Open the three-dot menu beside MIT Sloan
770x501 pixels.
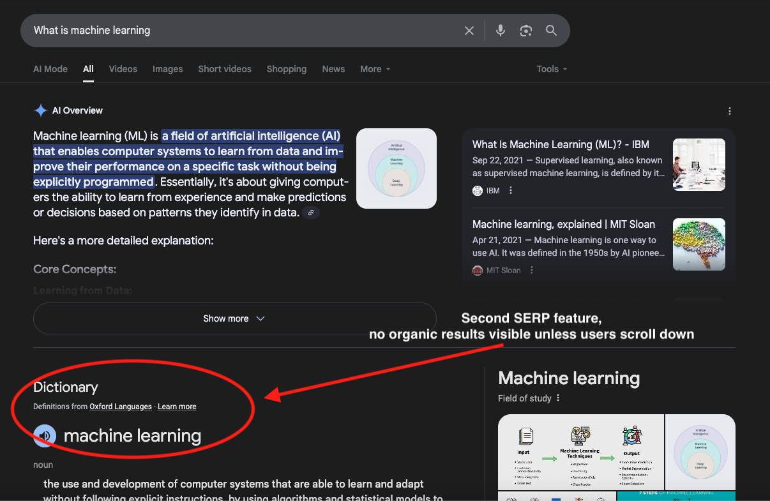click(x=532, y=270)
